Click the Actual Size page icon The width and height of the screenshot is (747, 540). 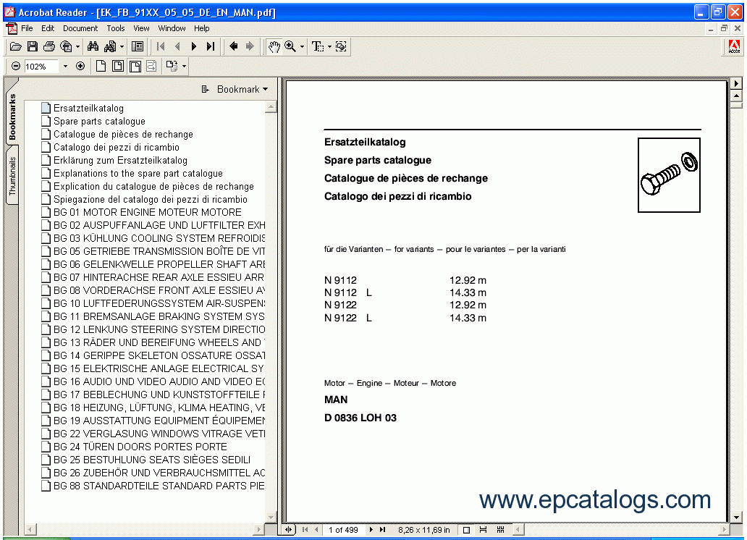[101, 67]
